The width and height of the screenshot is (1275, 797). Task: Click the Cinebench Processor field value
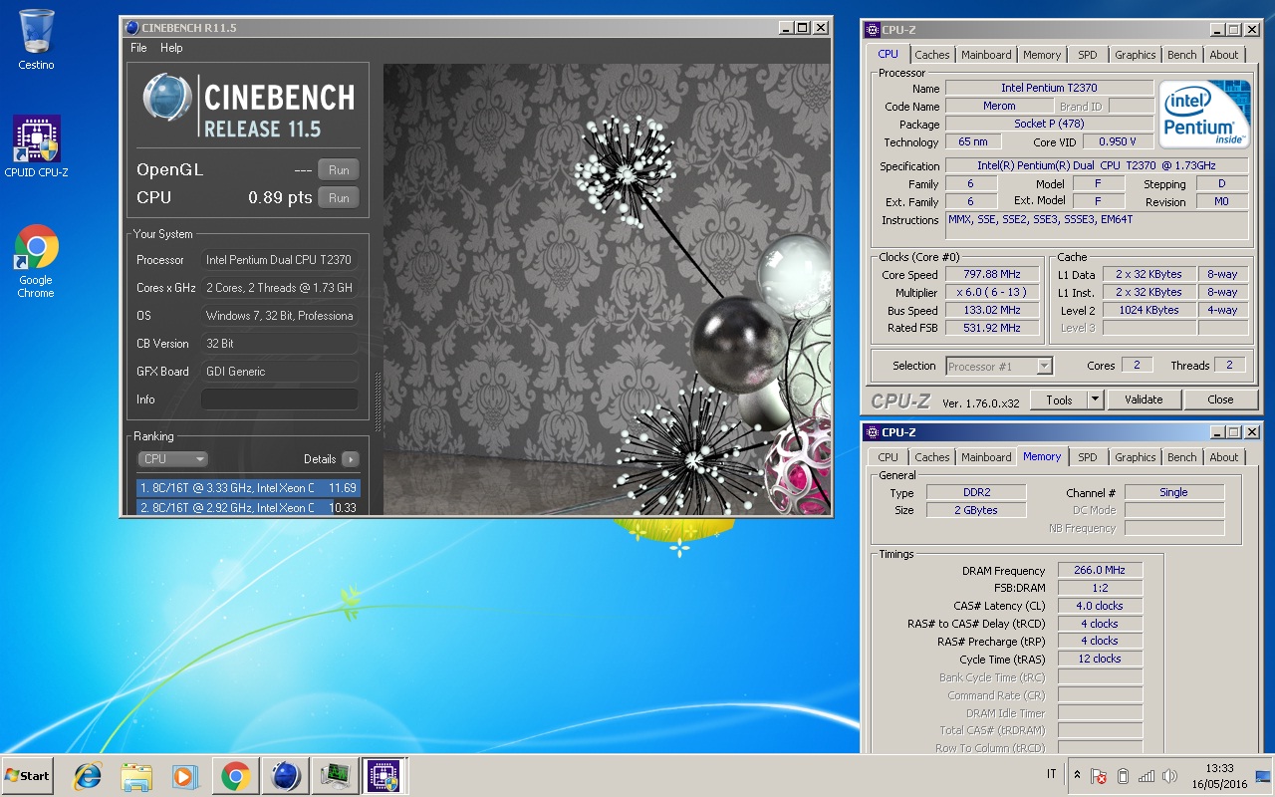280,260
